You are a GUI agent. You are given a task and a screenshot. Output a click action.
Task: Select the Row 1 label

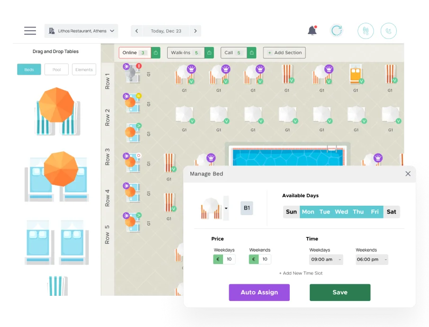pyautogui.click(x=107, y=81)
